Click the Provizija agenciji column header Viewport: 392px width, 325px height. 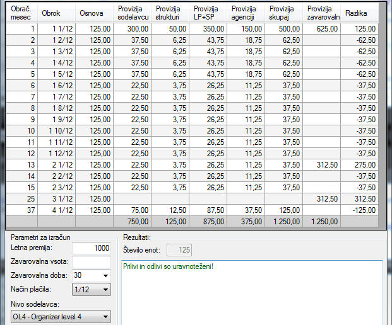(246, 13)
